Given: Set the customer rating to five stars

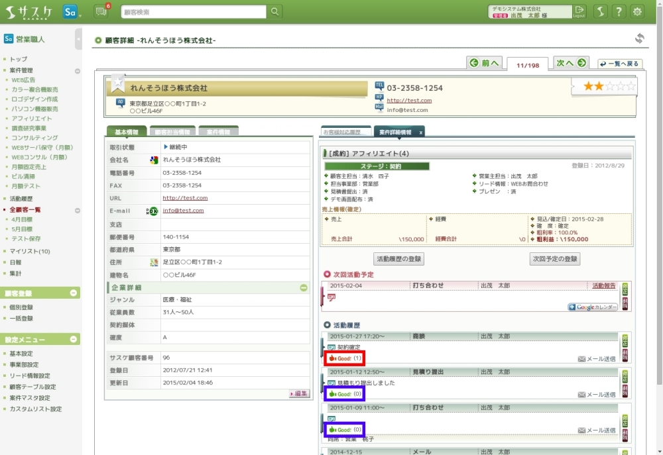Looking at the screenshot, I should click(631, 87).
